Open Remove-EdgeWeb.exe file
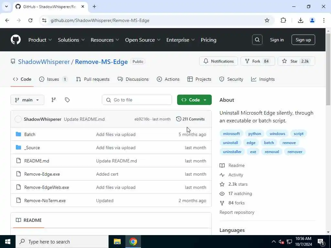This screenshot has height=248, width=331. (47, 188)
